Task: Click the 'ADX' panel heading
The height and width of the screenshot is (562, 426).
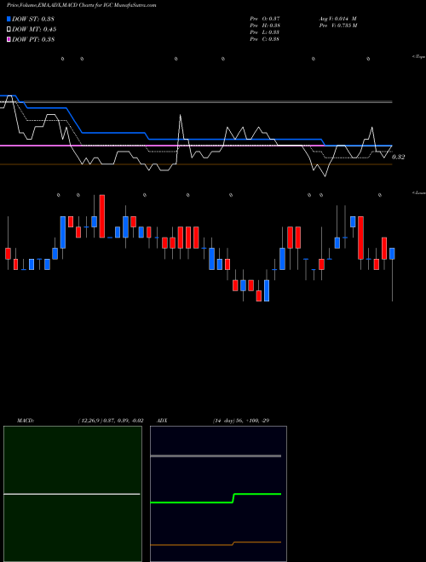Action: [162, 421]
